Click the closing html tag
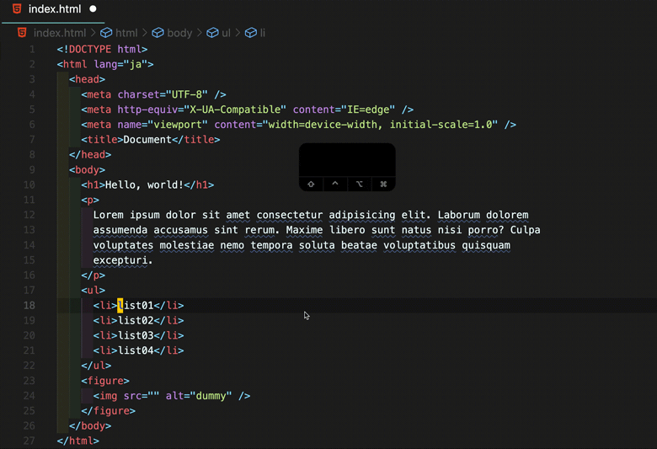This screenshot has width=657, height=449. [x=78, y=441]
